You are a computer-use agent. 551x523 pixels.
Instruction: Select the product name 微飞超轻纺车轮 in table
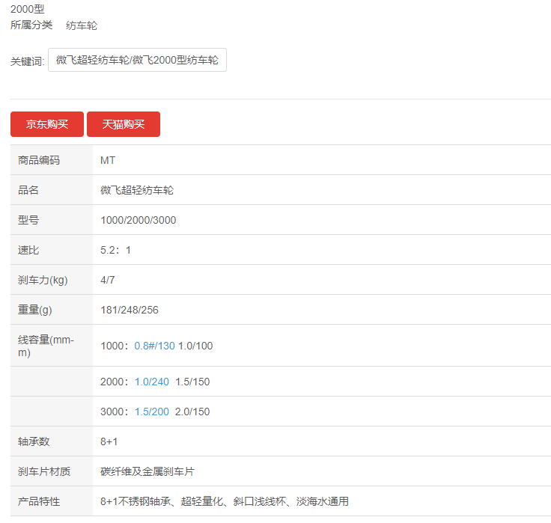[137, 190]
